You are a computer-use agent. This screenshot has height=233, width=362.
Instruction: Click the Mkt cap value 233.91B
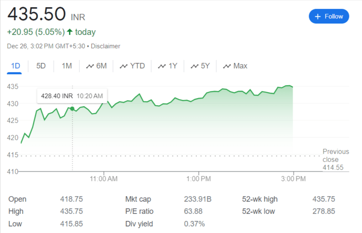click(x=198, y=199)
